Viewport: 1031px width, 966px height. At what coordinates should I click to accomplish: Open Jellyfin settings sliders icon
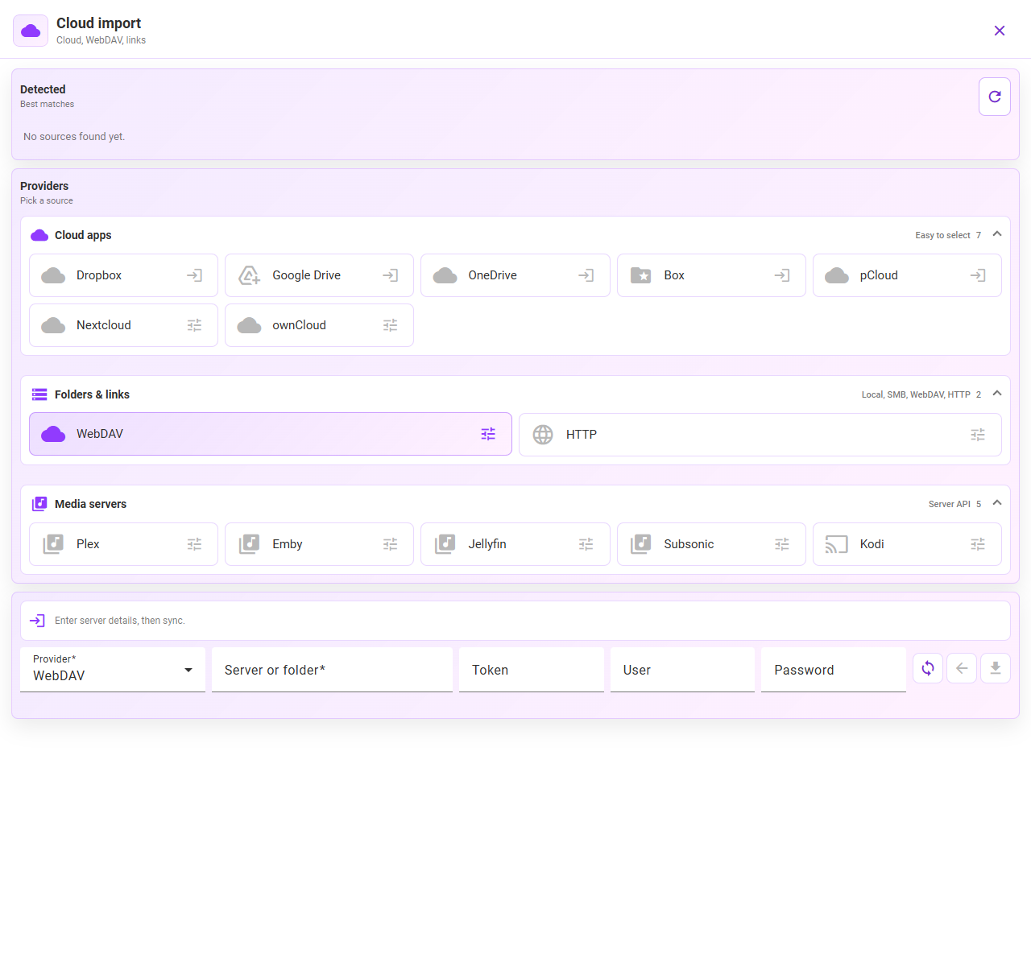(586, 544)
